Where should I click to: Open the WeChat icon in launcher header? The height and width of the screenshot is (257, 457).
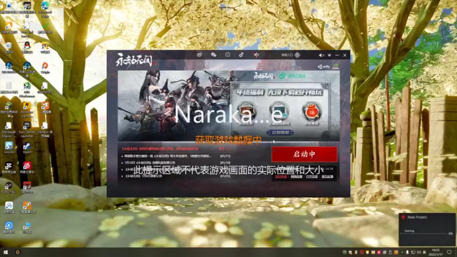tap(214, 55)
